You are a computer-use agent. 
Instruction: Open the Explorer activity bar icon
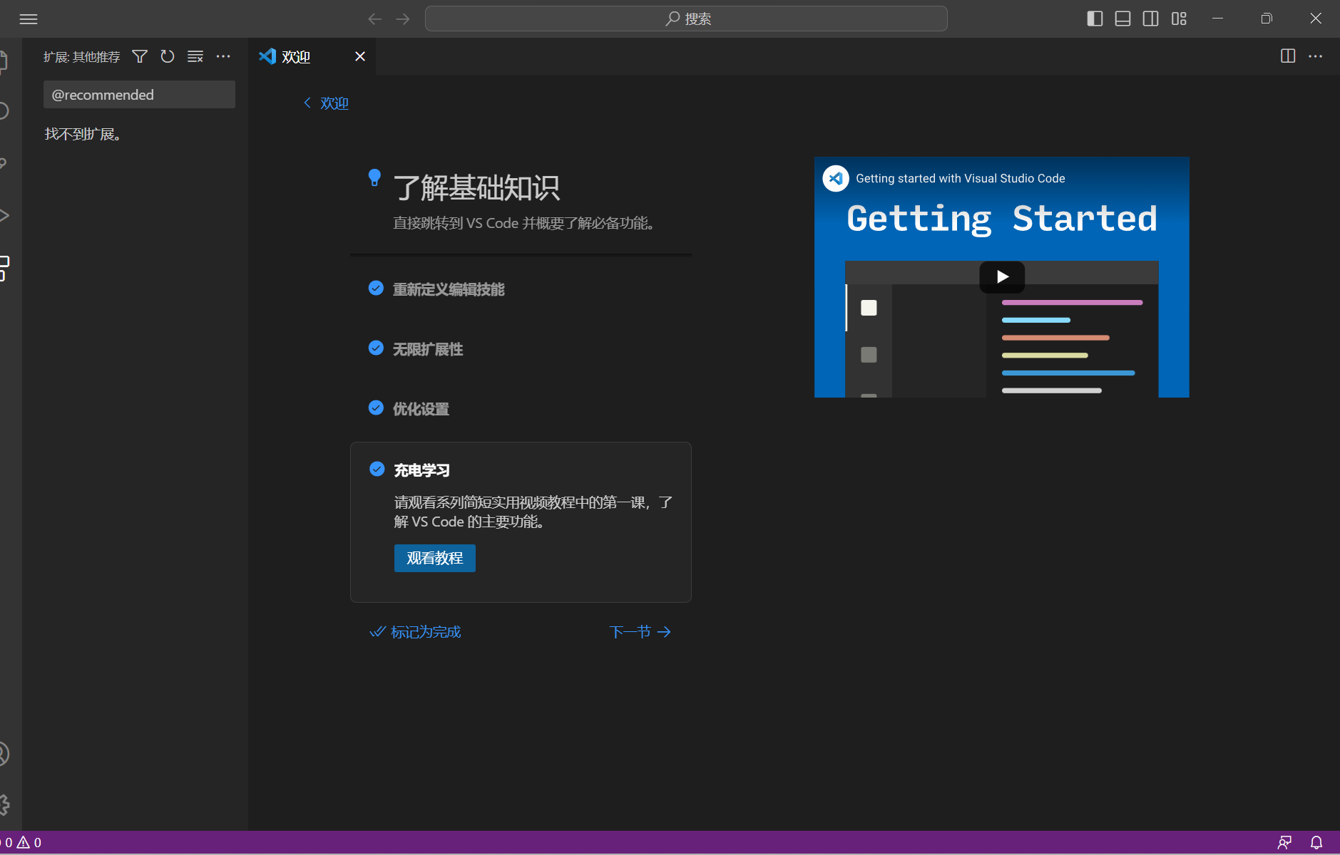[4, 61]
